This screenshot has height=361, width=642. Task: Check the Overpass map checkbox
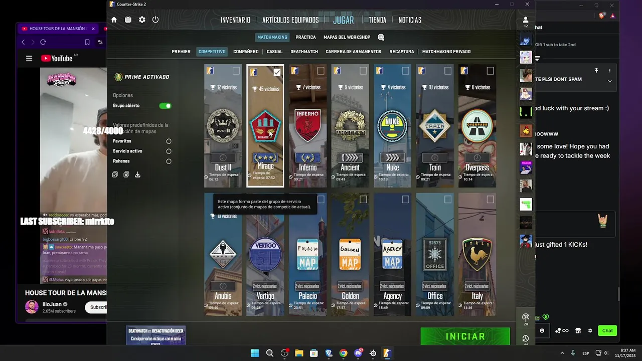point(490,71)
